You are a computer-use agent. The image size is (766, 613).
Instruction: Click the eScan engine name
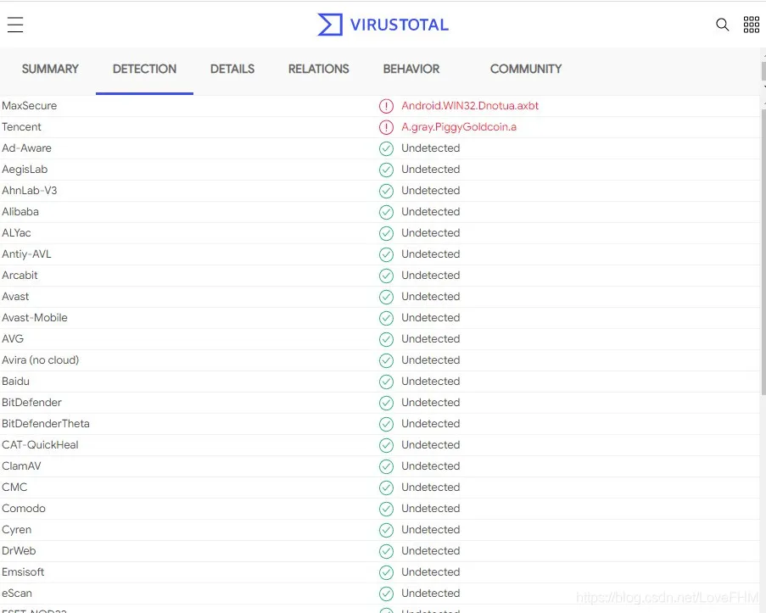[x=17, y=593]
